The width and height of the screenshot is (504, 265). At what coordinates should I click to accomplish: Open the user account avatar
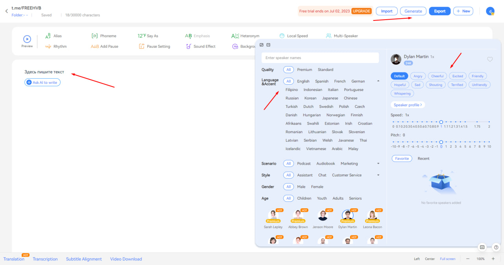[x=490, y=11]
